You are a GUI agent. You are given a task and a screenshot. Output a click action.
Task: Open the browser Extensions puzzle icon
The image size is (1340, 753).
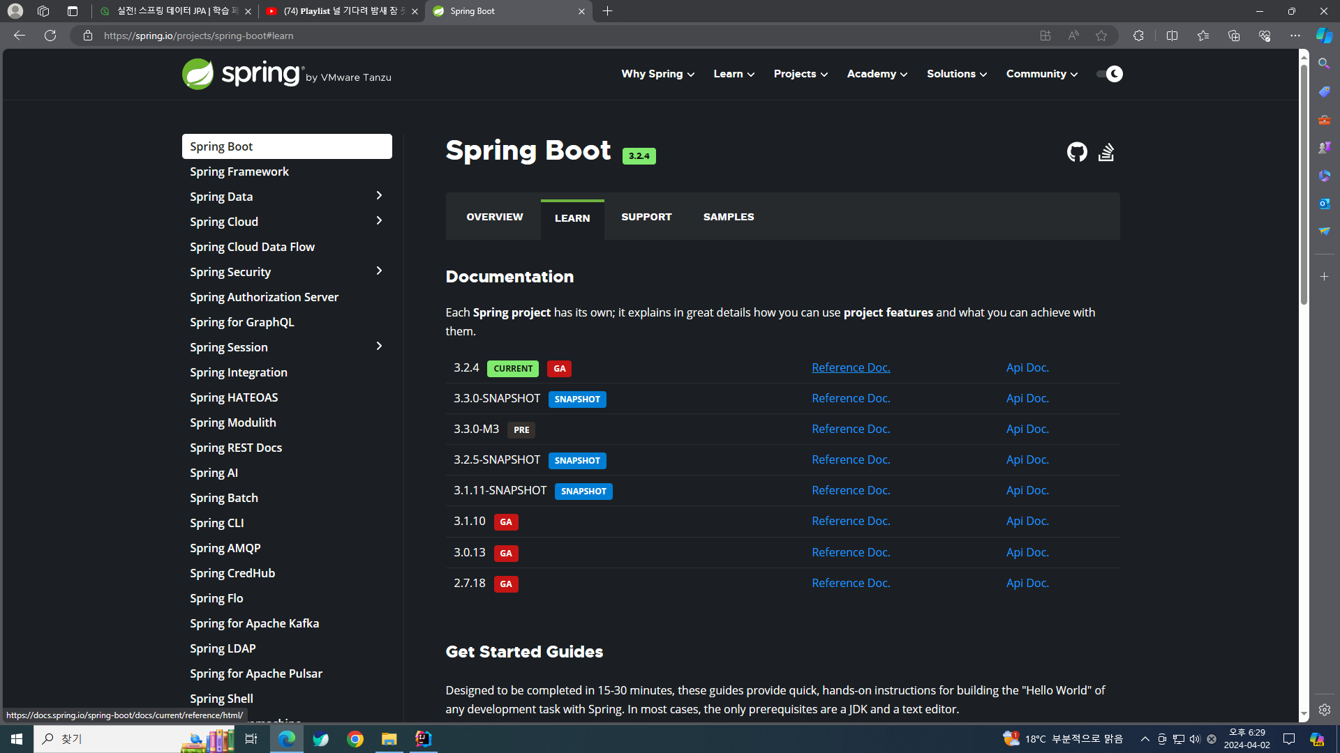pyautogui.click(x=1138, y=36)
